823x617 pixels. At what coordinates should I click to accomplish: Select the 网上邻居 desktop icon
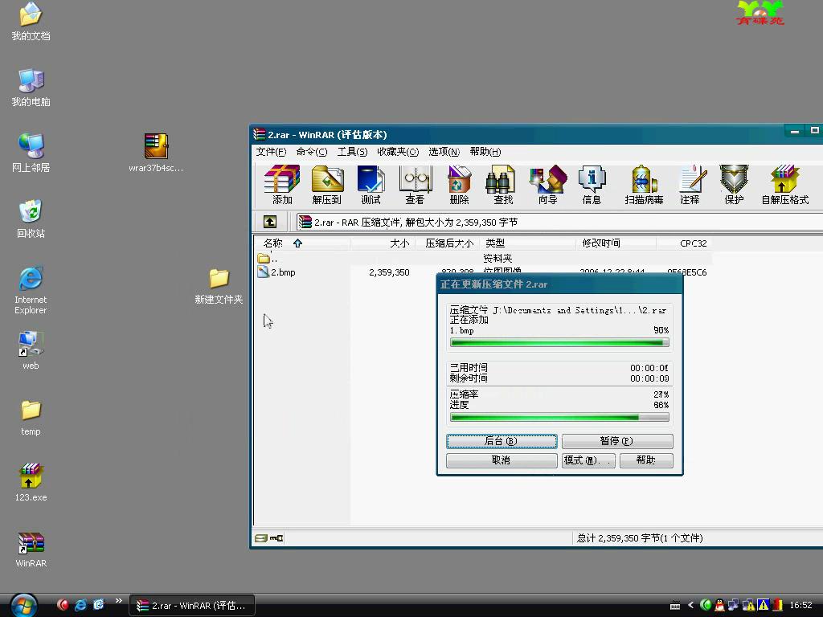31,153
